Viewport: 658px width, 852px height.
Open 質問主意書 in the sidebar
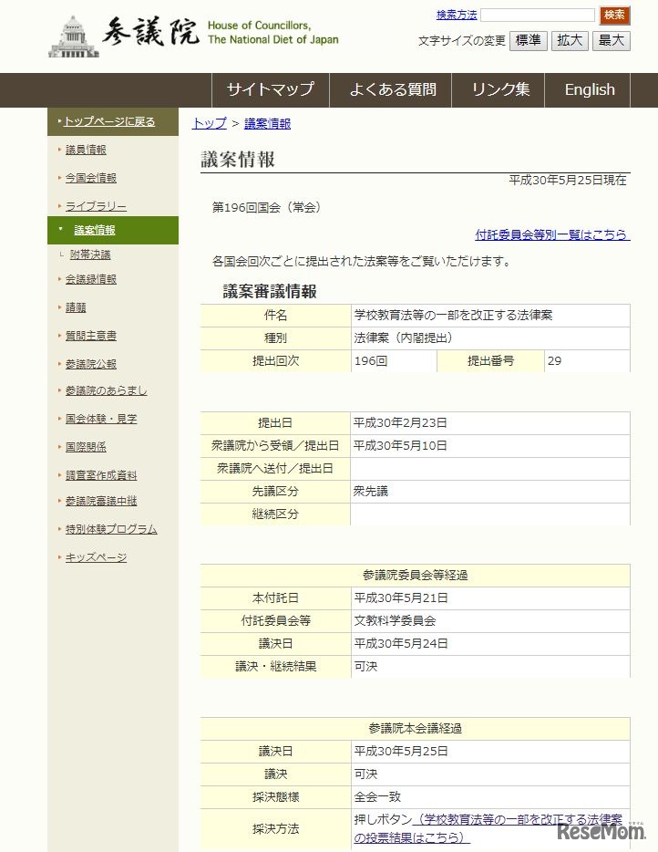point(90,336)
